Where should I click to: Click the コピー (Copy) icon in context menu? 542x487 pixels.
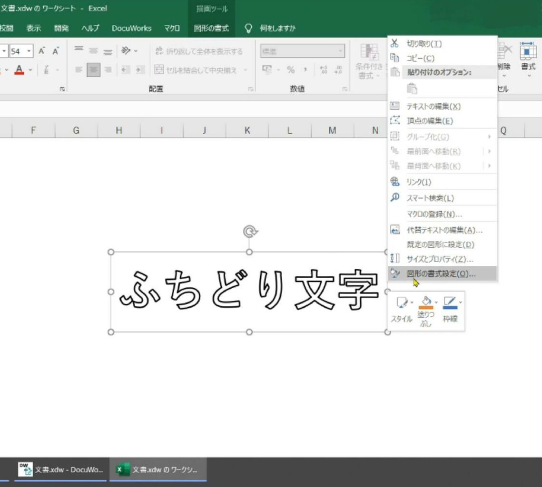click(394, 58)
